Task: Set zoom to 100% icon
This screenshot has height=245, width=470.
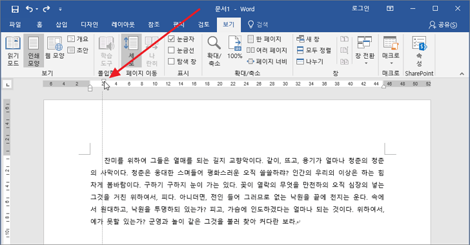Action: tap(234, 43)
